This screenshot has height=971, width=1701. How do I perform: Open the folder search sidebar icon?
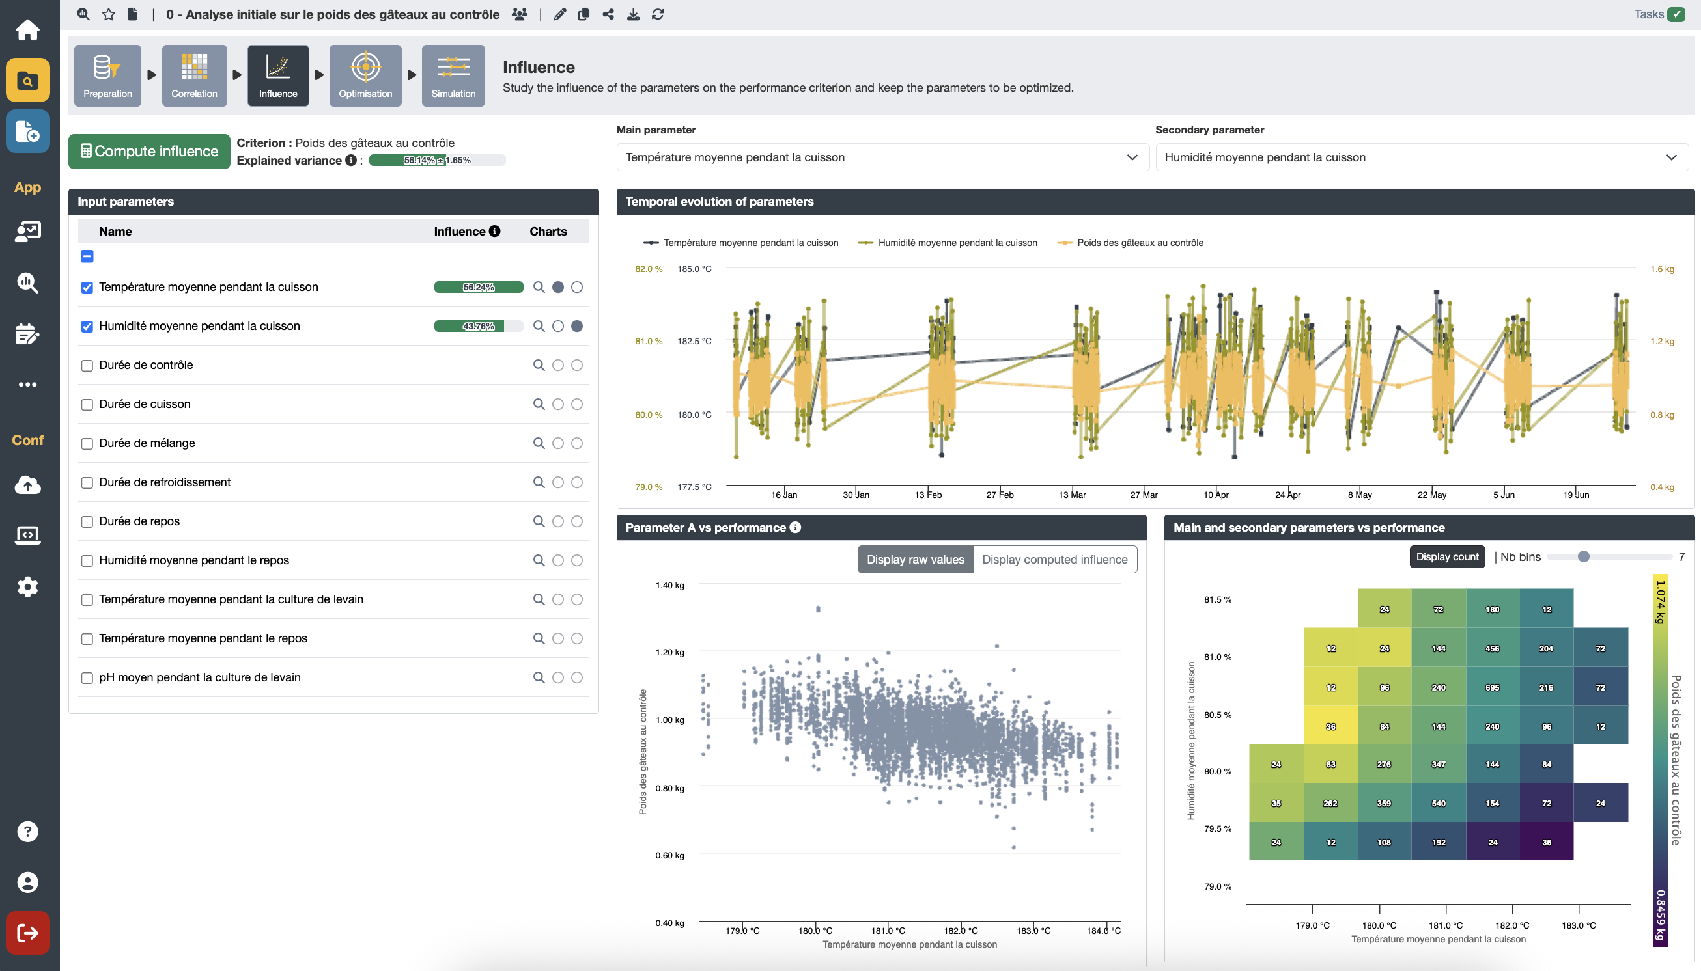[x=27, y=80]
